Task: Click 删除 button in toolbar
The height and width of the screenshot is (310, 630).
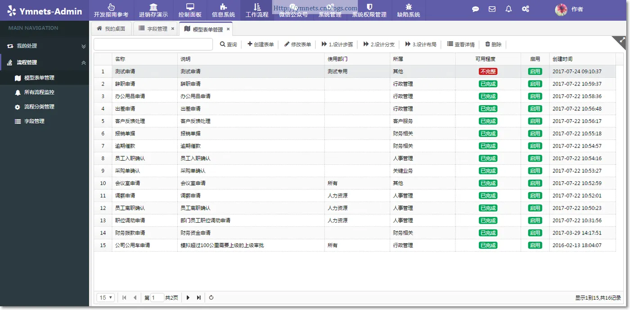Action: click(493, 45)
